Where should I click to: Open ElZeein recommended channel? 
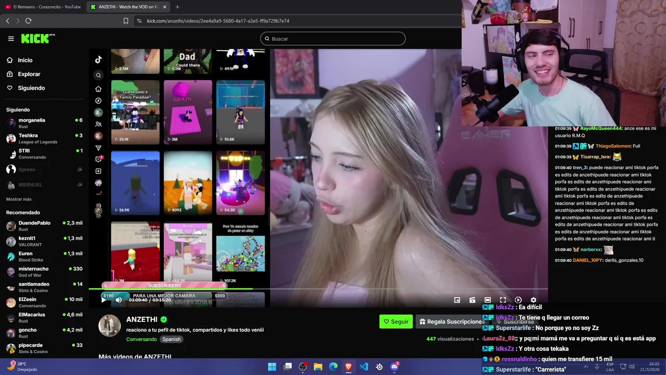[44, 302]
